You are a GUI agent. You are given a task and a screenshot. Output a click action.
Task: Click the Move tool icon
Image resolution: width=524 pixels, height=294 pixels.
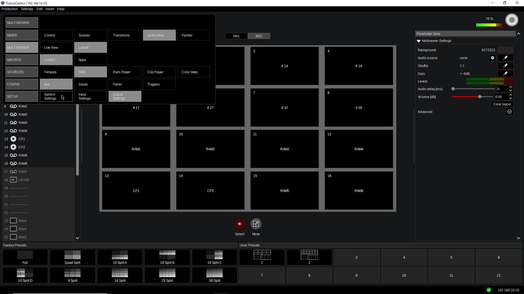tap(256, 224)
